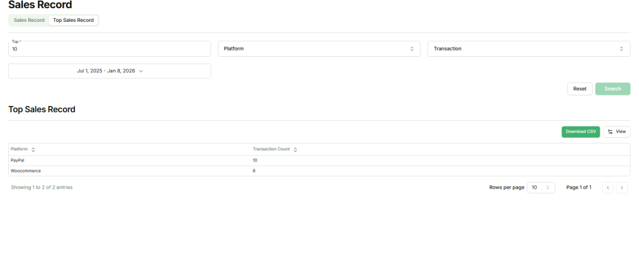Click the Transaction Count sort arrows icon
Image resolution: width=639 pixels, height=258 pixels.
[x=295, y=150]
